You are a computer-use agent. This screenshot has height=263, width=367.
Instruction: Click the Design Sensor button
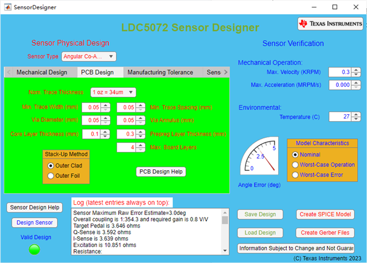(x=34, y=222)
